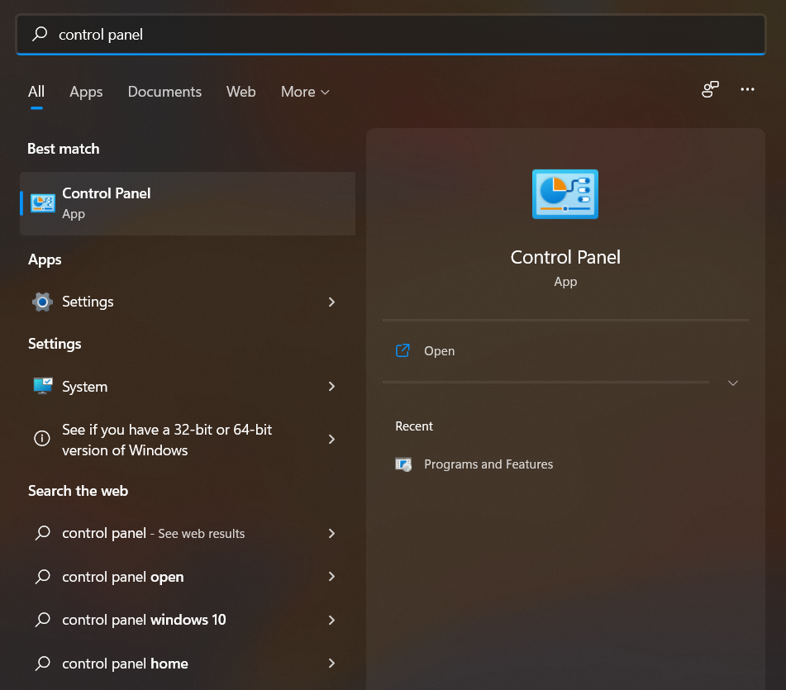Click the search text field containing control panel
Screen dimensions: 786x690
pyautogui.click(x=391, y=35)
